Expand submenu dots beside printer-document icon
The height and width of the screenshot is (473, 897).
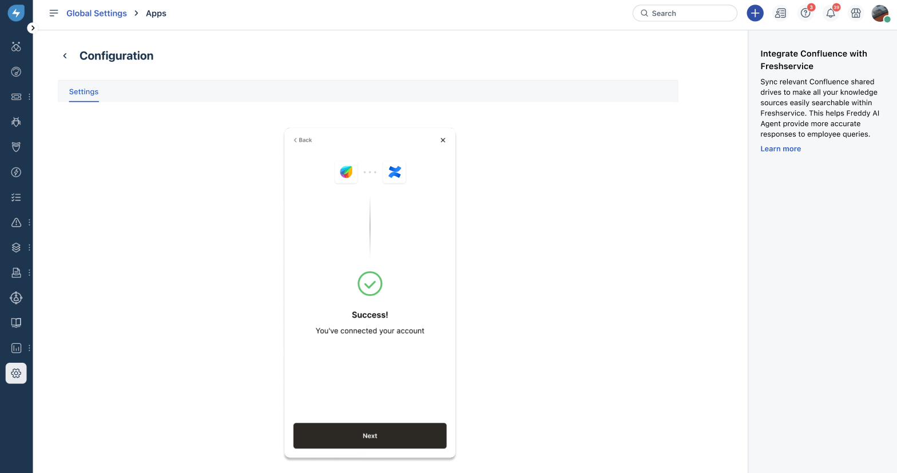29,272
